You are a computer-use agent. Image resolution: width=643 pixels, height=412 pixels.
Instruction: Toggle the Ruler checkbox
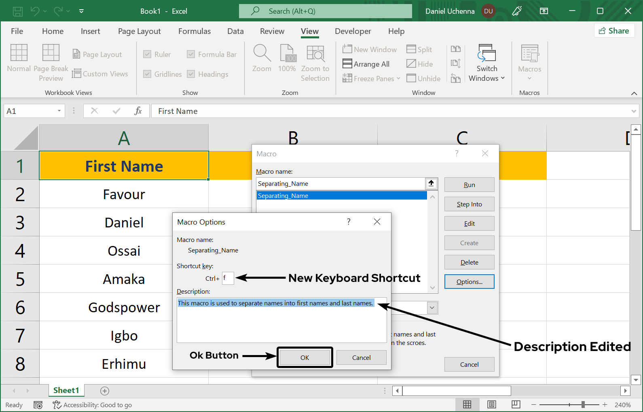pyautogui.click(x=148, y=54)
